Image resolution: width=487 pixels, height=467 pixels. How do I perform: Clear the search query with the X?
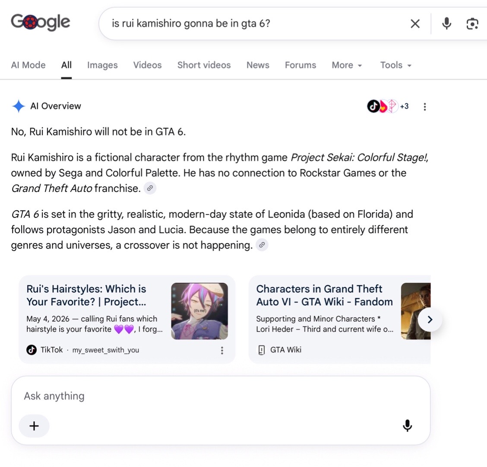click(x=415, y=24)
